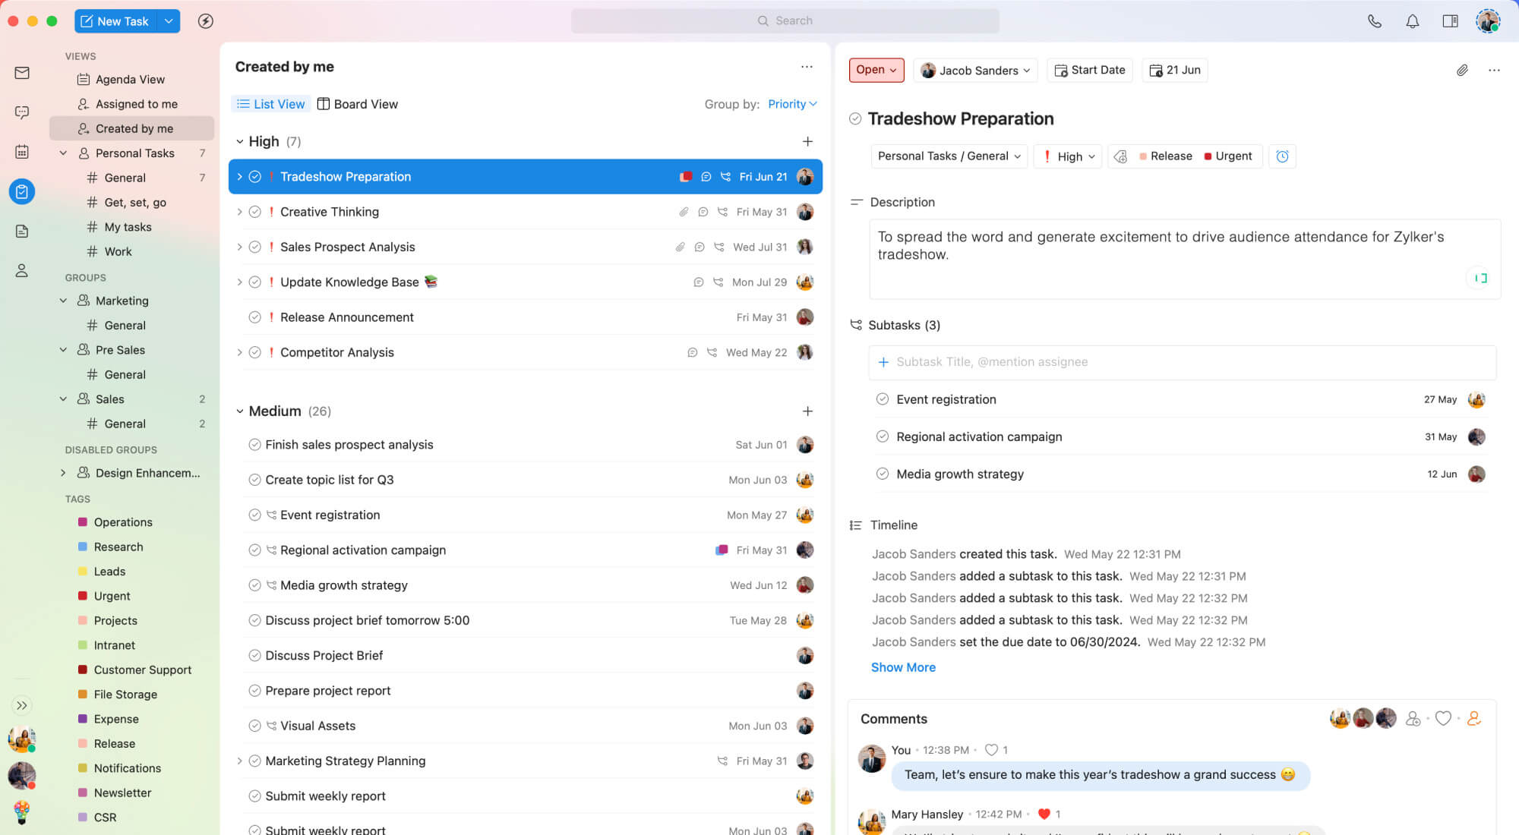The image size is (1519, 835).
Task: Click the attachment paperclip icon
Action: click(1461, 70)
